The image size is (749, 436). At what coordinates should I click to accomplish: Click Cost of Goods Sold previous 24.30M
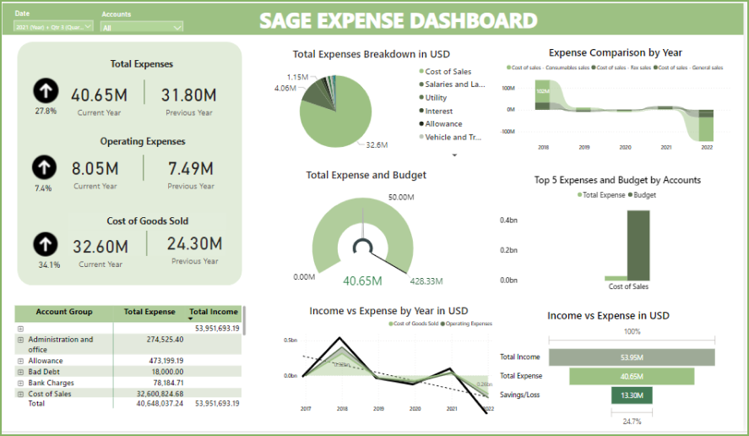point(195,244)
